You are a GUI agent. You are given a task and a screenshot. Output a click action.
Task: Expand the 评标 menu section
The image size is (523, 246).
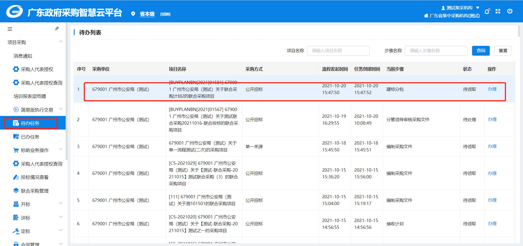click(61, 217)
